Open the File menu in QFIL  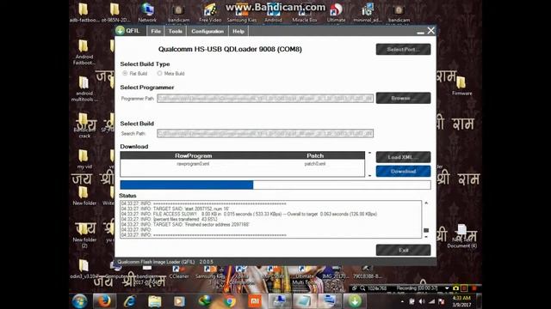coord(156,31)
